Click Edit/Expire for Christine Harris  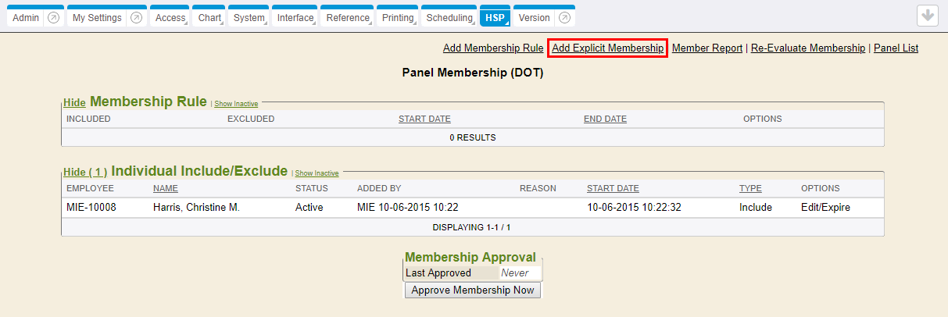pos(825,208)
